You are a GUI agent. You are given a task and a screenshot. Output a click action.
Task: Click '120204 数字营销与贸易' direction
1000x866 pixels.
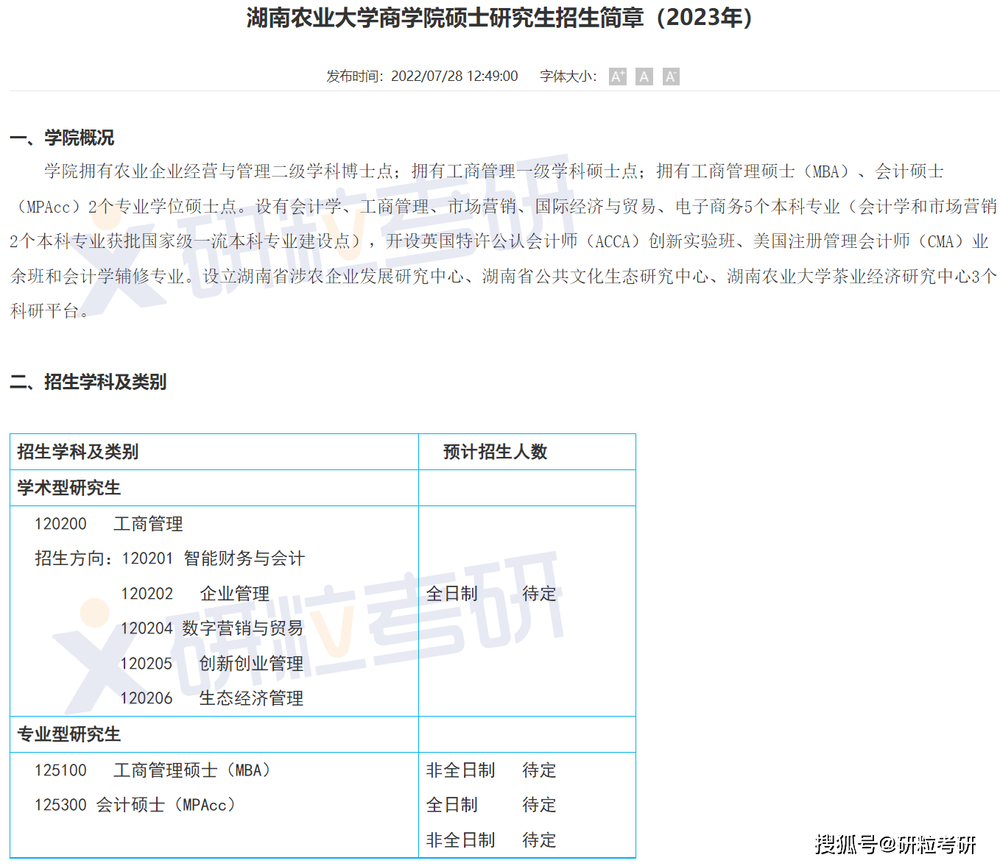212,628
